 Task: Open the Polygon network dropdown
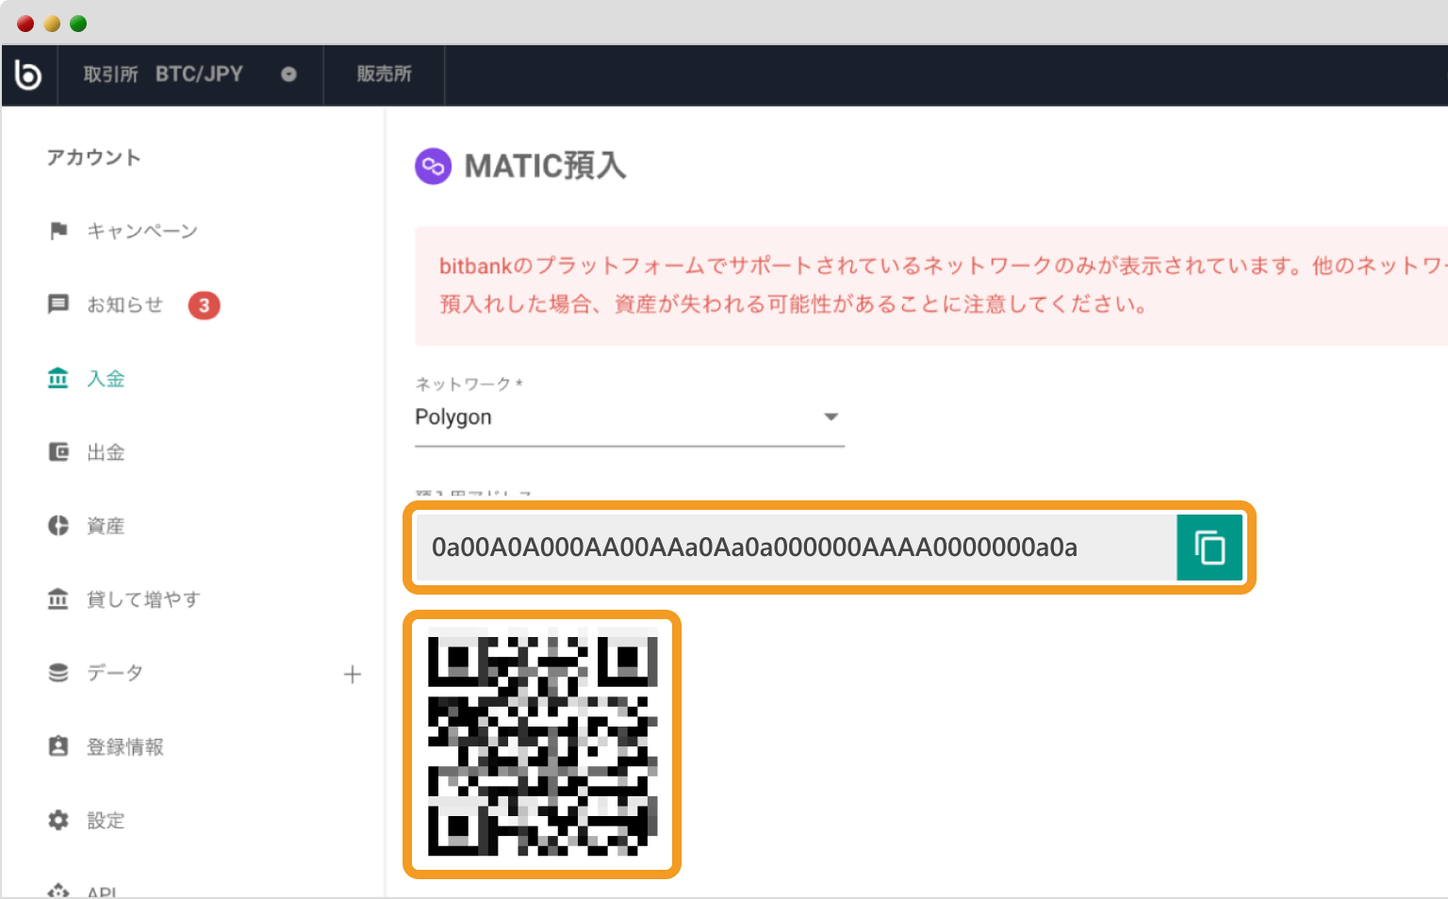tap(630, 417)
